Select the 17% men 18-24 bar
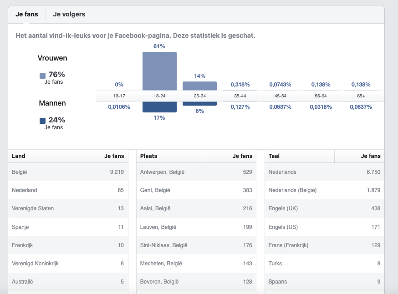Image resolution: width=398 pixels, height=294 pixels. coord(159,107)
